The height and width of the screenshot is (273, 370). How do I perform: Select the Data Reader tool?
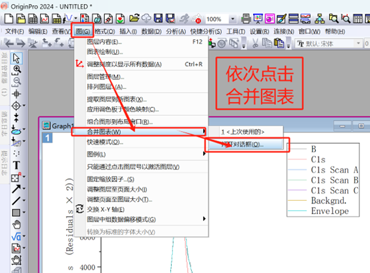[16, 106]
